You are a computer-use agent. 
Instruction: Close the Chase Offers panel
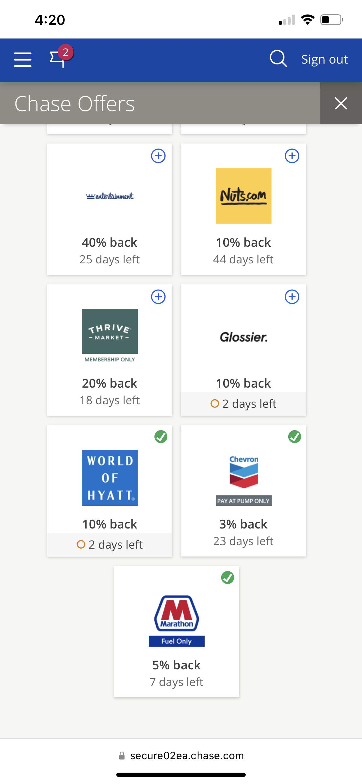click(341, 103)
